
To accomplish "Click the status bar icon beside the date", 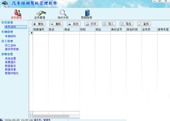I will point(2,120).
